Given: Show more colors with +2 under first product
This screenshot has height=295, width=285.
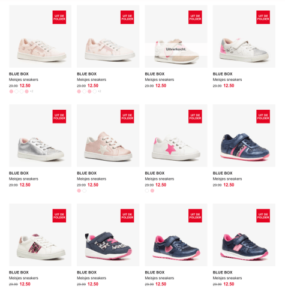Looking at the screenshot, I should tap(32, 91).
